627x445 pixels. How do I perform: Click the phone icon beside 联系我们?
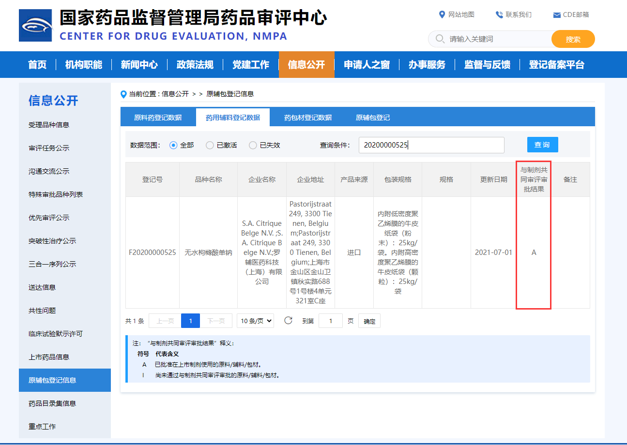click(x=499, y=15)
